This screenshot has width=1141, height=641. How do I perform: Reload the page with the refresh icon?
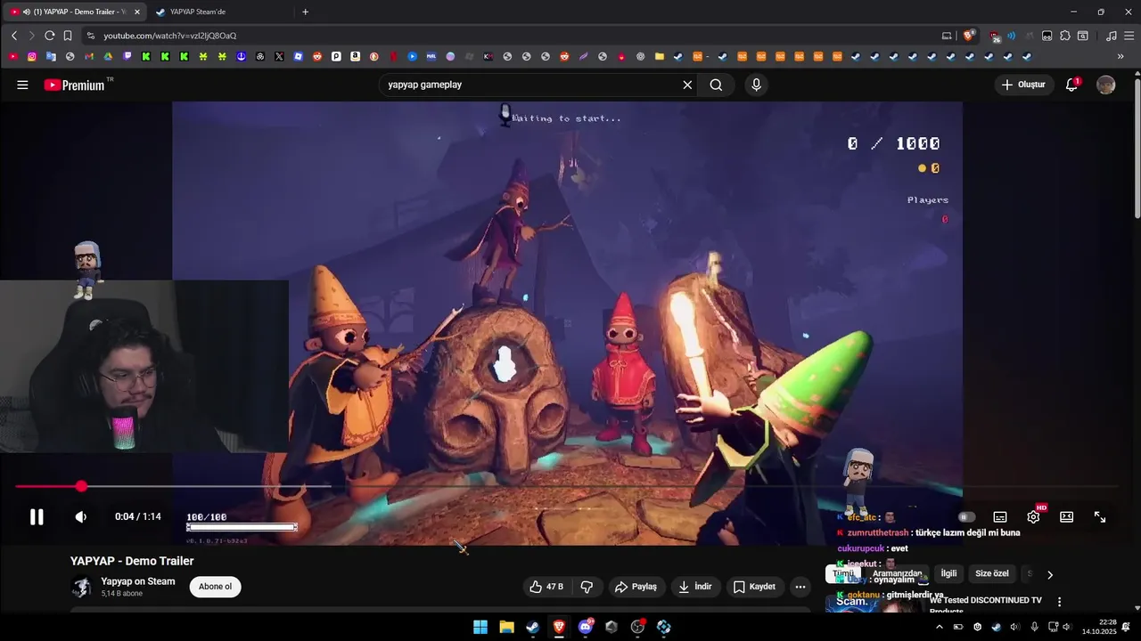click(50, 36)
